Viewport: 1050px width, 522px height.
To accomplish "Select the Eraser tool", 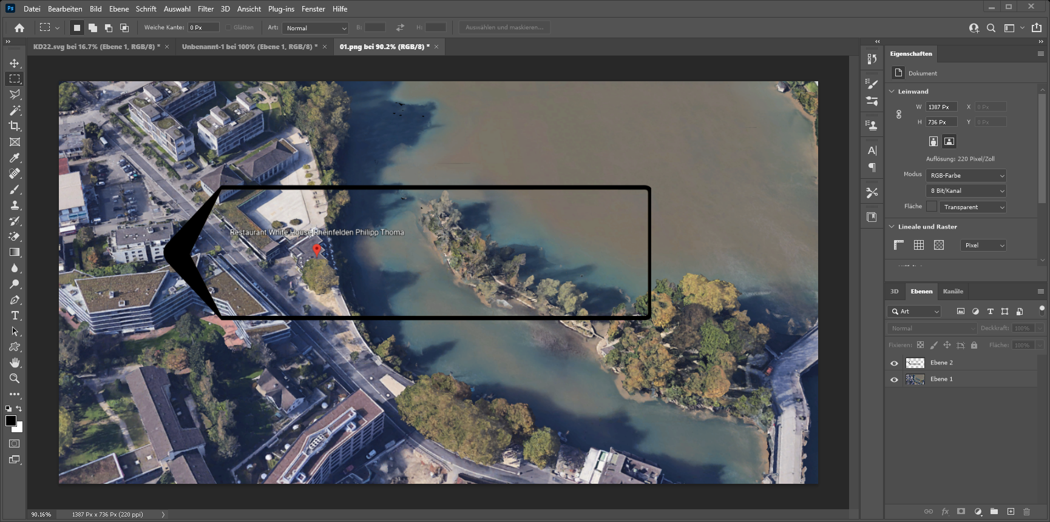I will click(x=15, y=236).
